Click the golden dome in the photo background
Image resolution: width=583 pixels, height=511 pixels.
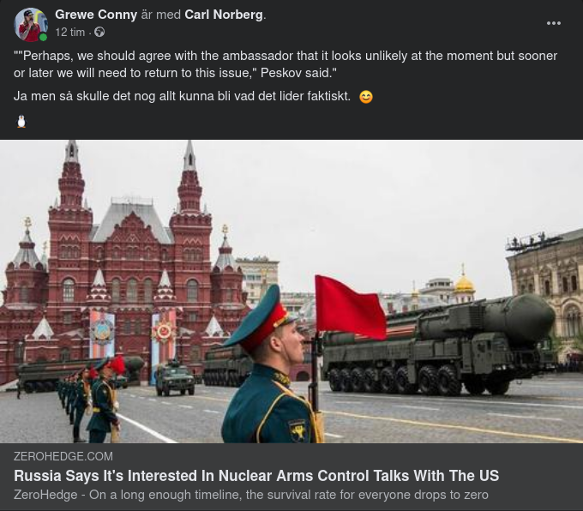pos(464,284)
